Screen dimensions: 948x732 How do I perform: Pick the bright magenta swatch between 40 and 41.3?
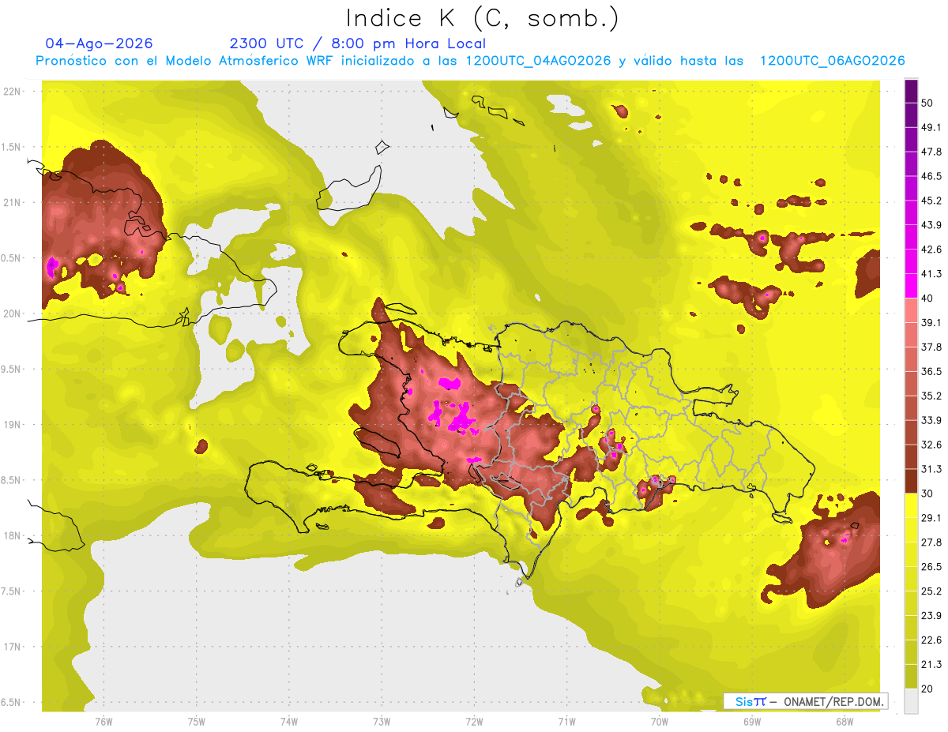(911, 286)
